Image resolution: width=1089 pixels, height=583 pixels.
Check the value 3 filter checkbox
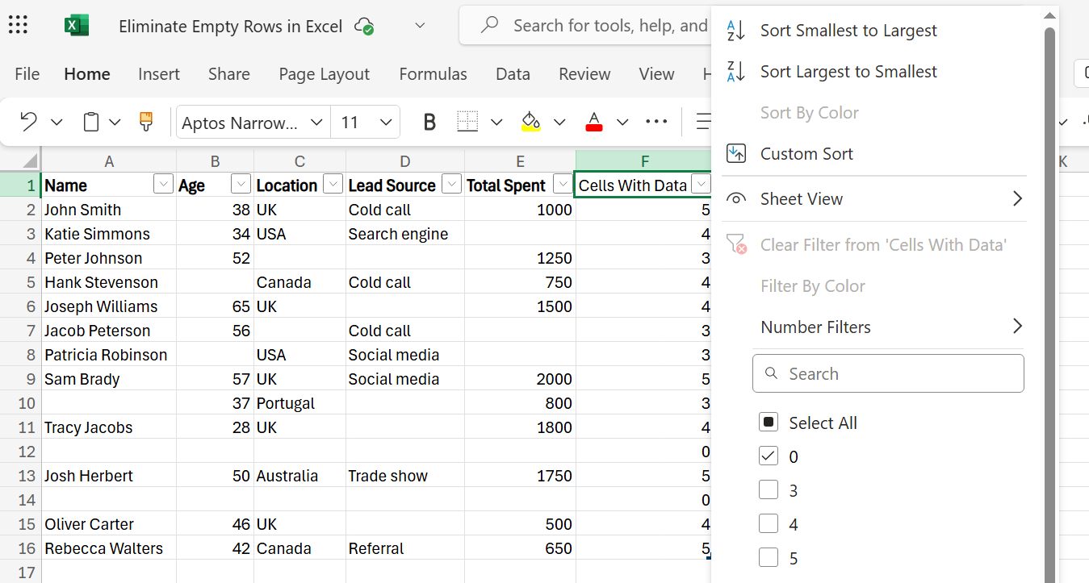[769, 489]
